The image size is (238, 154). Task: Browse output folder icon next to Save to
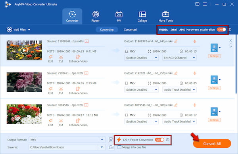111,147
